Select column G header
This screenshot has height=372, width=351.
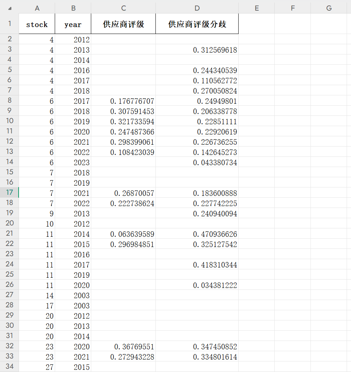(329, 8)
